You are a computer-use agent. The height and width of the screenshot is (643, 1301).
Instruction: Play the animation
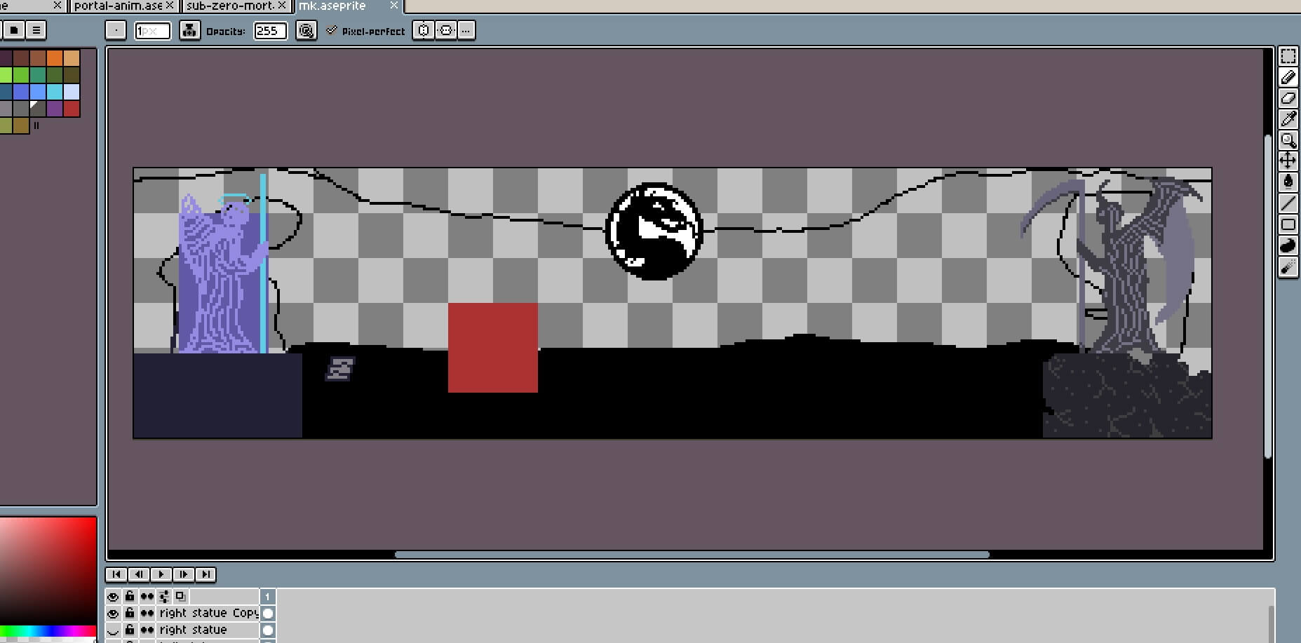[x=161, y=574]
